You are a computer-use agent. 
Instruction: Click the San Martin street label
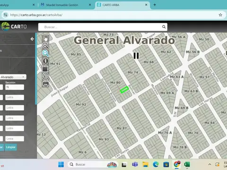(x=213, y=74)
